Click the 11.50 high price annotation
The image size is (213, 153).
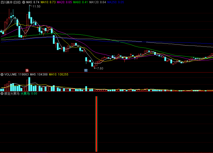coord(36,6)
